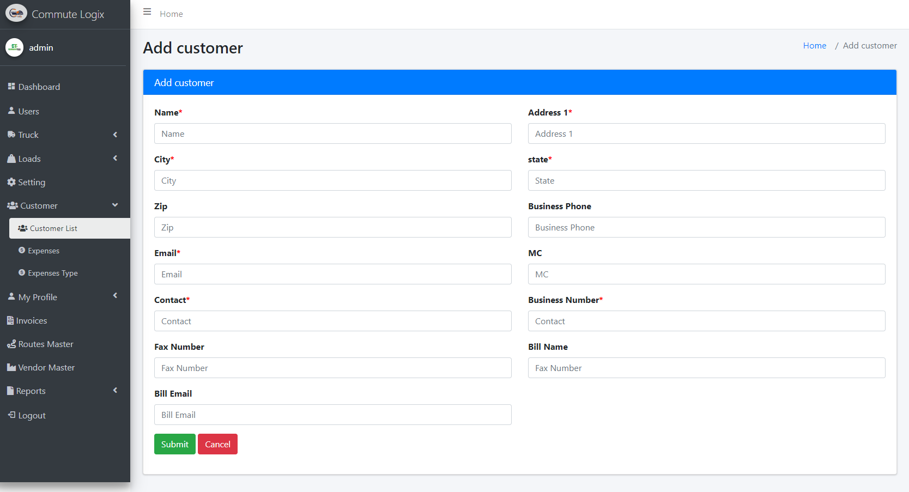Screen dimensions: 909x492
Task: Collapse the Customer menu chevron
Action: click(x=115, y=205)
